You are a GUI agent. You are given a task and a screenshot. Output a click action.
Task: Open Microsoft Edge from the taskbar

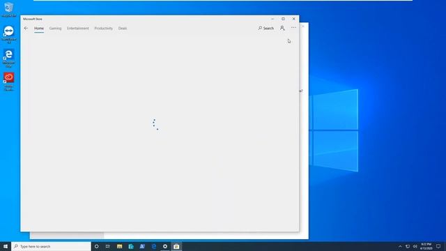(154, 246)
